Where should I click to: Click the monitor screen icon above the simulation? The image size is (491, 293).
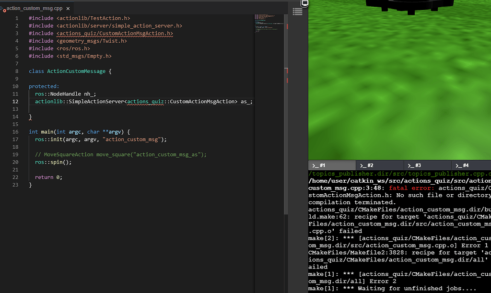pyautogui.click(x=304, y=3)
